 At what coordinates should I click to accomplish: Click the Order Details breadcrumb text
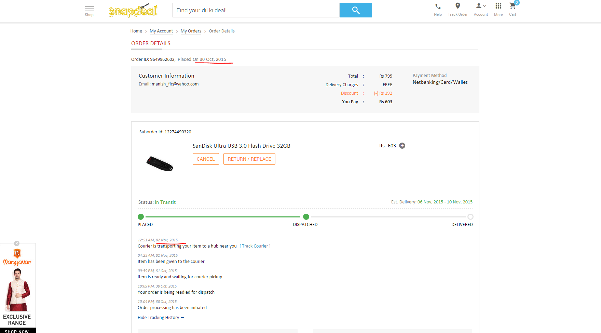222,31
